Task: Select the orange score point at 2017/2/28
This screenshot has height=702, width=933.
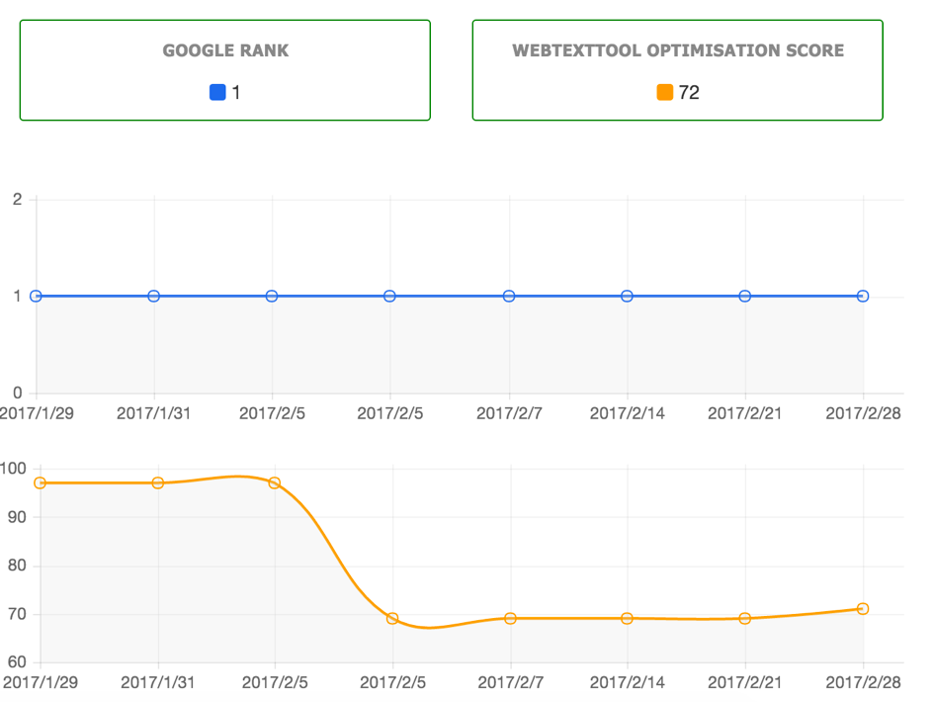Action: pos(863,608)
